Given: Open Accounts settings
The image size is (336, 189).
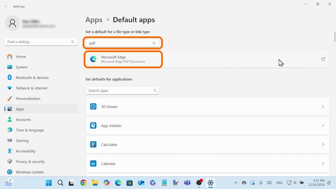Looking at the screenshot, I should (x=41, y=120).
